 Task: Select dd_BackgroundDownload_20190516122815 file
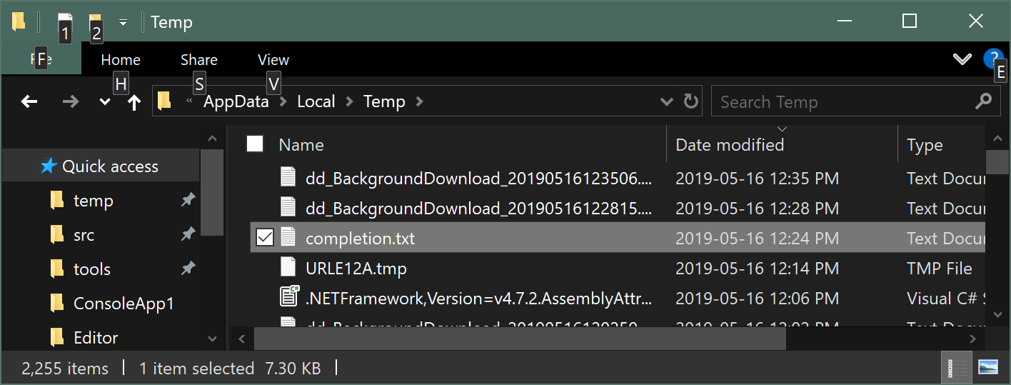(x=478, y=209)
